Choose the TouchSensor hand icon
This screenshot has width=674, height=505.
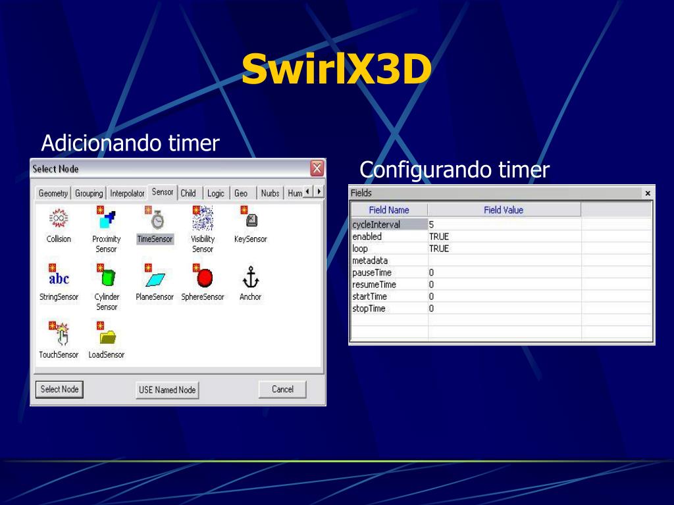(59, 333)
